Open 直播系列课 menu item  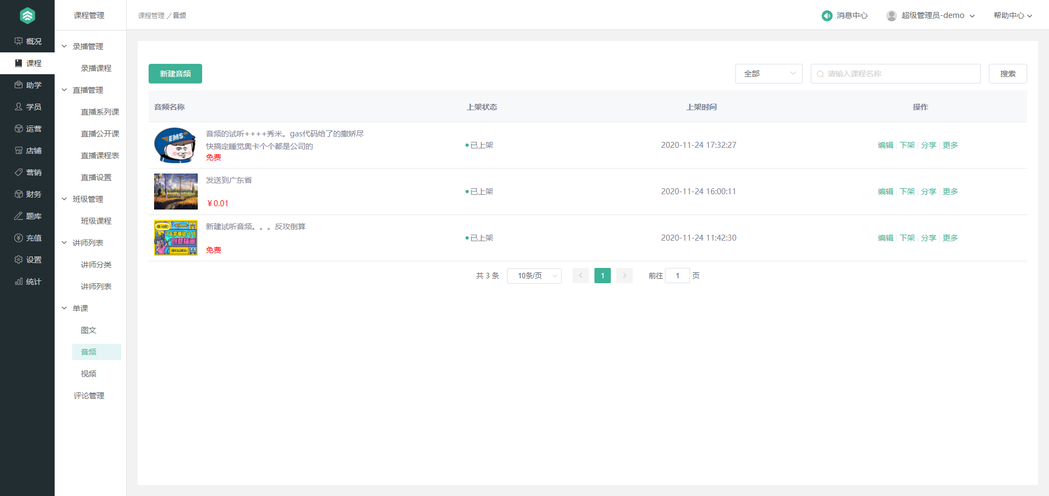click(x=100, y=112)
